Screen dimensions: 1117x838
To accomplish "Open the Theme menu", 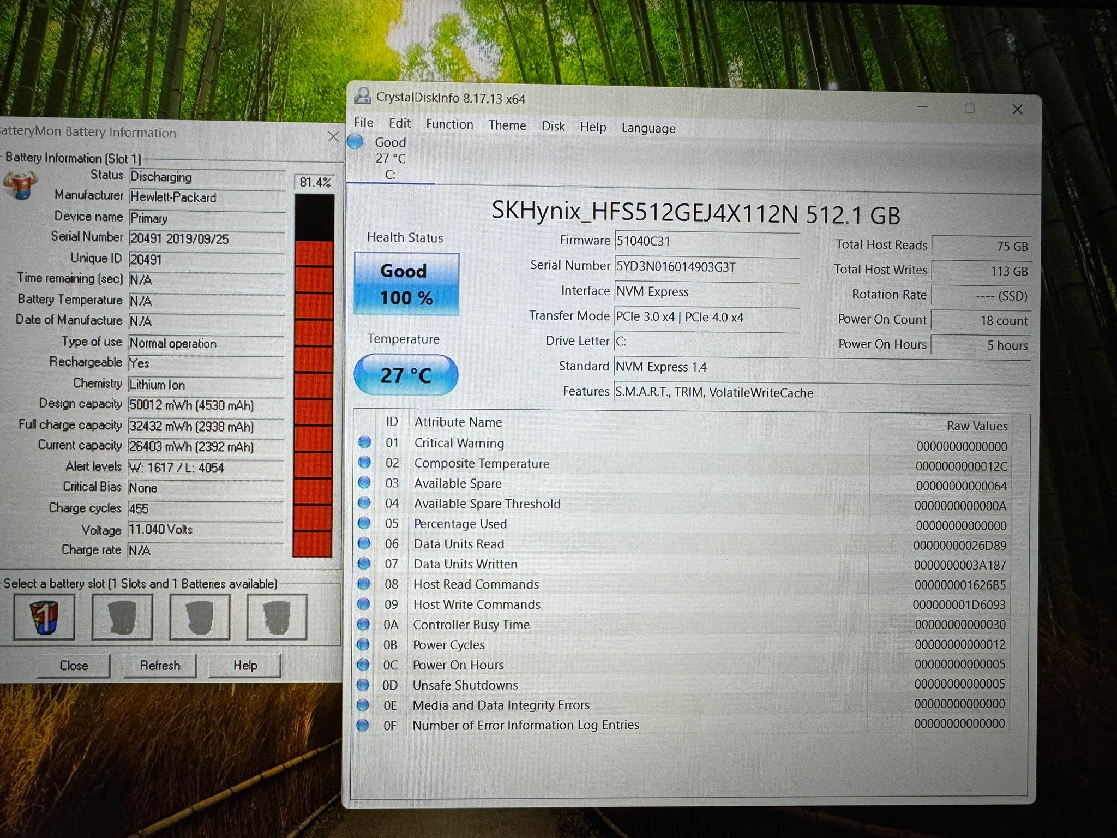I will click(x=507, y=125).
